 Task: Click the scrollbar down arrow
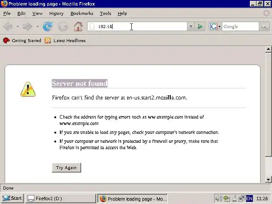tap(268, 179)
